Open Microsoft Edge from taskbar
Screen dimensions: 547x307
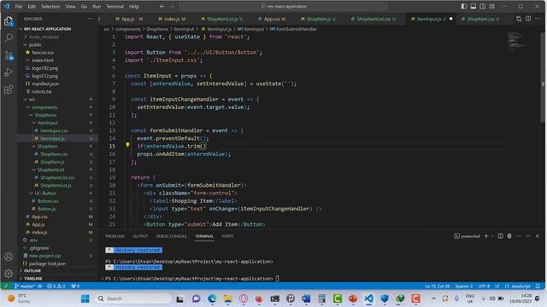point(212,298)
